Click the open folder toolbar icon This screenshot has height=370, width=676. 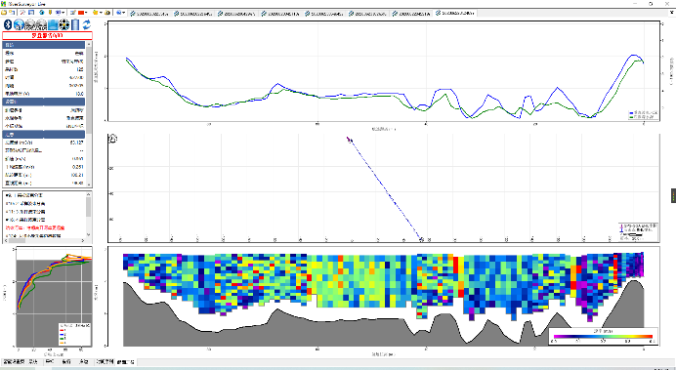[x=4, y=13]
